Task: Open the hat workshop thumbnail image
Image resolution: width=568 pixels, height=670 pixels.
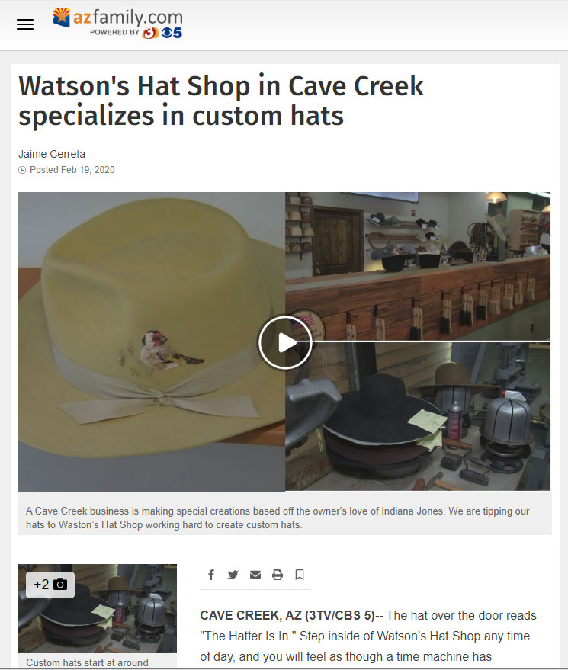Action: [x=98, y=608]
